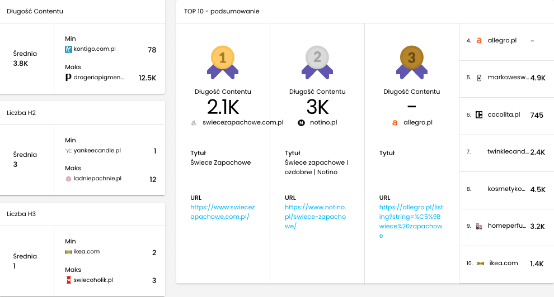Open the notino.pl swiece-zapachowe URL link

pos(316,217)
